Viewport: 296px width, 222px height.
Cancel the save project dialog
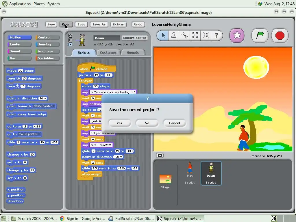pos(174,123)
